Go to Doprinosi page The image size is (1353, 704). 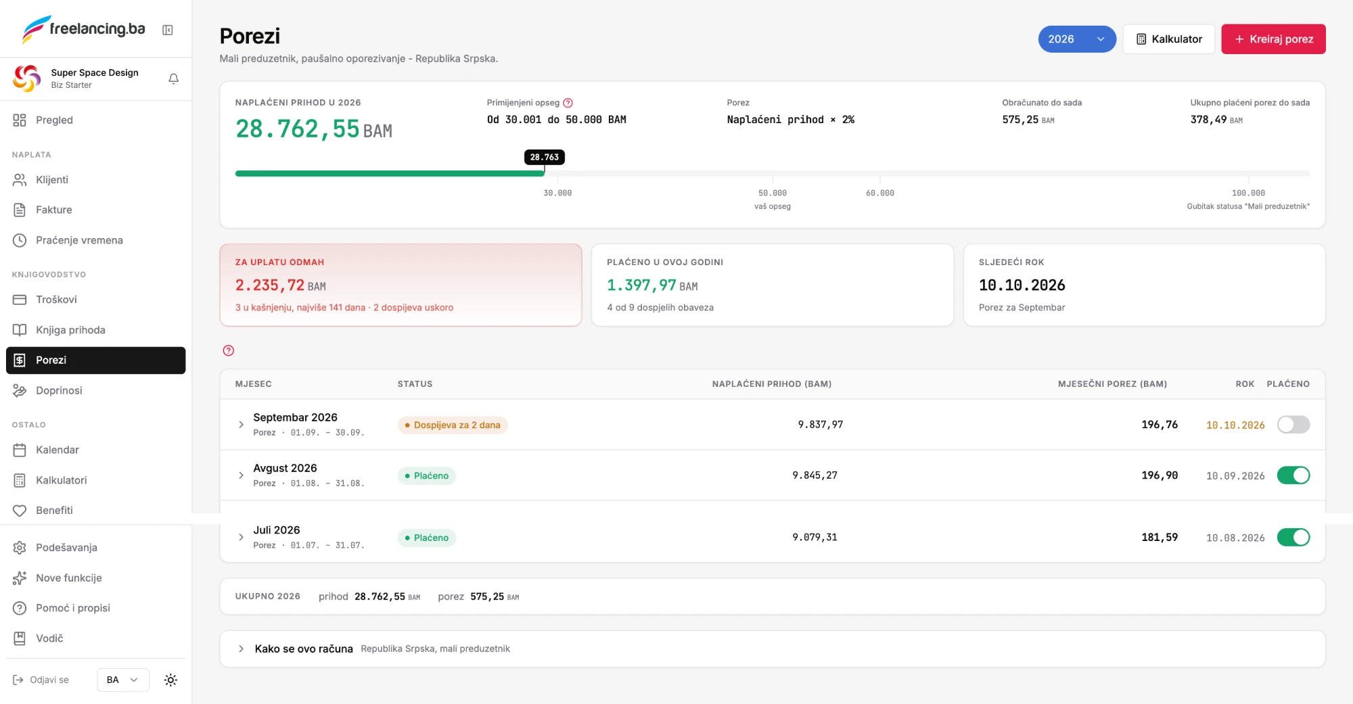pyautogui.click(x=95, y=391)
